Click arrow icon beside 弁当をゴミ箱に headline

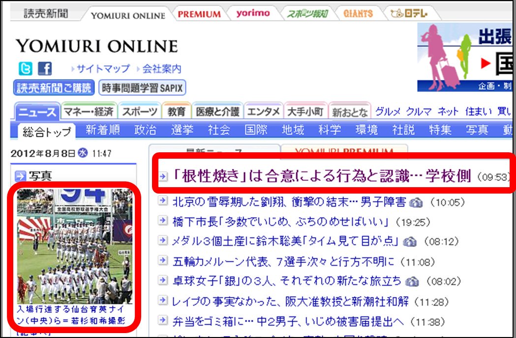[162, 320]
